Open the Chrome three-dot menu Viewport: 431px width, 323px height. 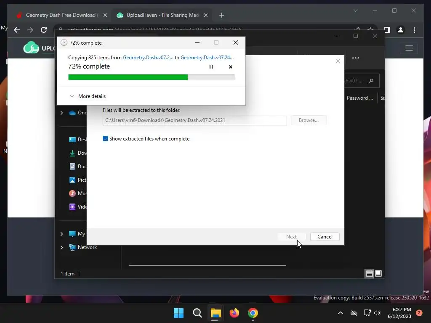point(414,30)
